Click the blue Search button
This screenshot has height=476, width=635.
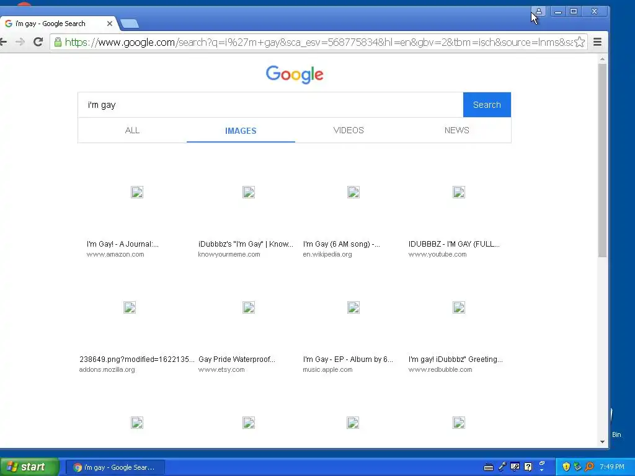tap(487, 105)
